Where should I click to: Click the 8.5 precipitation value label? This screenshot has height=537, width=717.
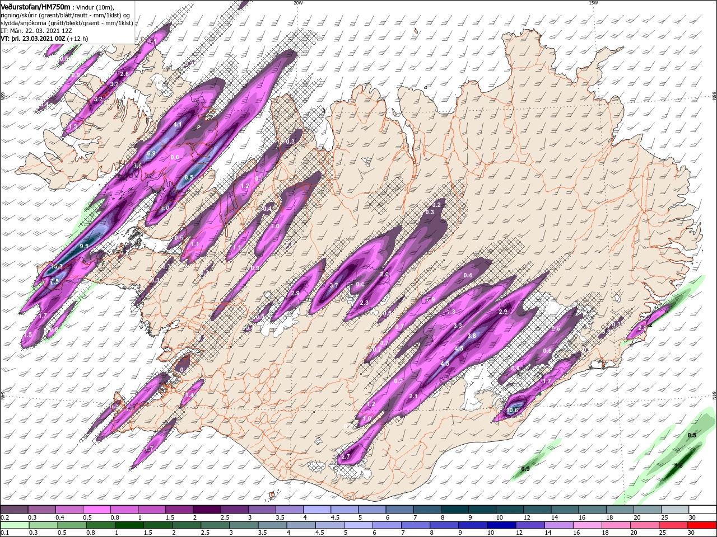[189, 177]
